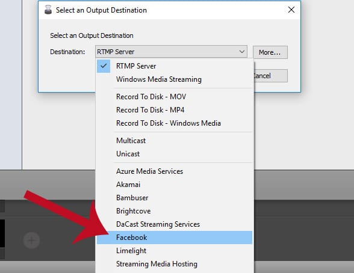Close the Select an Output Destination dialog
Viewport: 354px width, 273px height.
coord(291,10)
